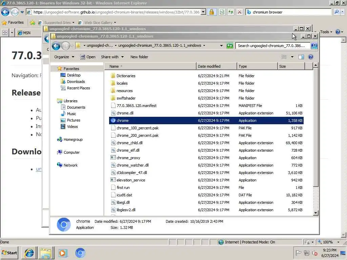Sort by the Size column header
This screenshot has height=260, width=347.
pyautogui.click(x=291, y=66)
